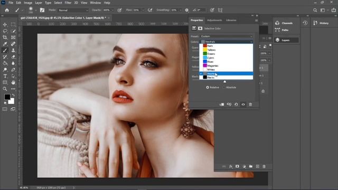Select the Eyedropper tool

pos(5,44)
